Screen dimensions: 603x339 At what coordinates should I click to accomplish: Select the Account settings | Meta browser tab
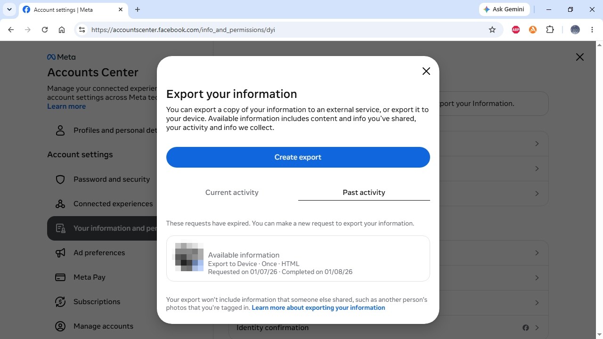tap(73, 10)
